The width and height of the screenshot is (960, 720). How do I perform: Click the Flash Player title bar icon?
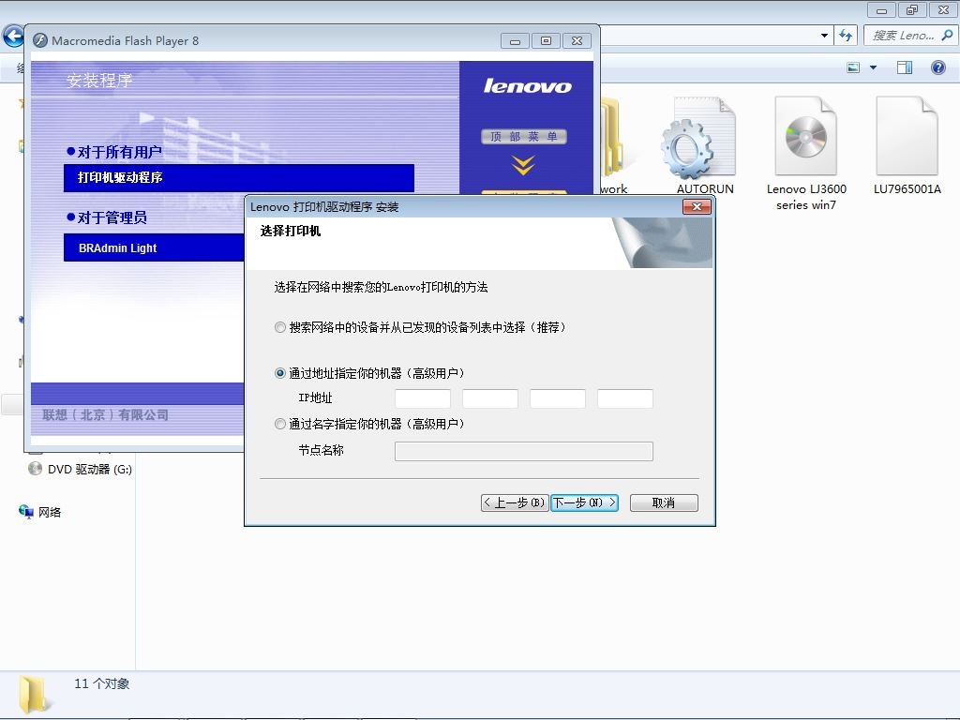coord(40,40)
